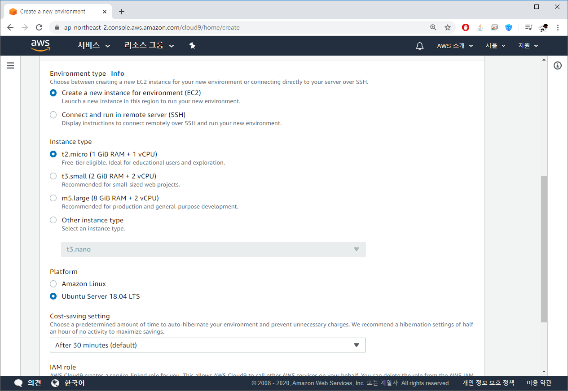This screenshot has width=568, height=391.
Task: Click the zoom magnifier icon in address bar
Action: (x=433, y=27)
